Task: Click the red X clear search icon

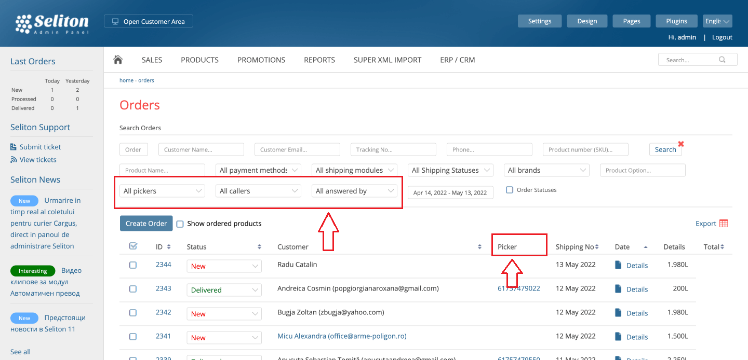Action: (x=681, y=144)
